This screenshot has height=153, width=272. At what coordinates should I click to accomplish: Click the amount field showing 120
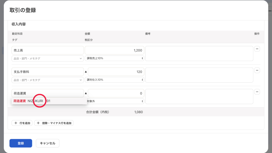tap(116, 72)
